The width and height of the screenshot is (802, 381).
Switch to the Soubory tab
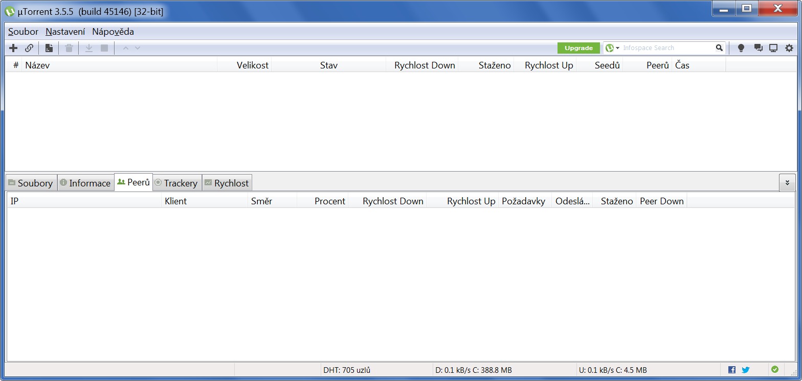pyautogui.click(x=31, y=183)
